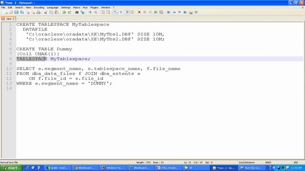305x171 pixels.
Task: Click 'Normal text file' in status bar
Action: click(9, 162)
